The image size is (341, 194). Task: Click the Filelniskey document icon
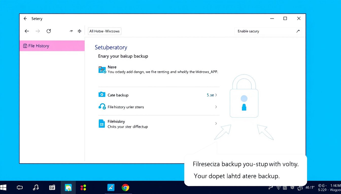[101, 124]
